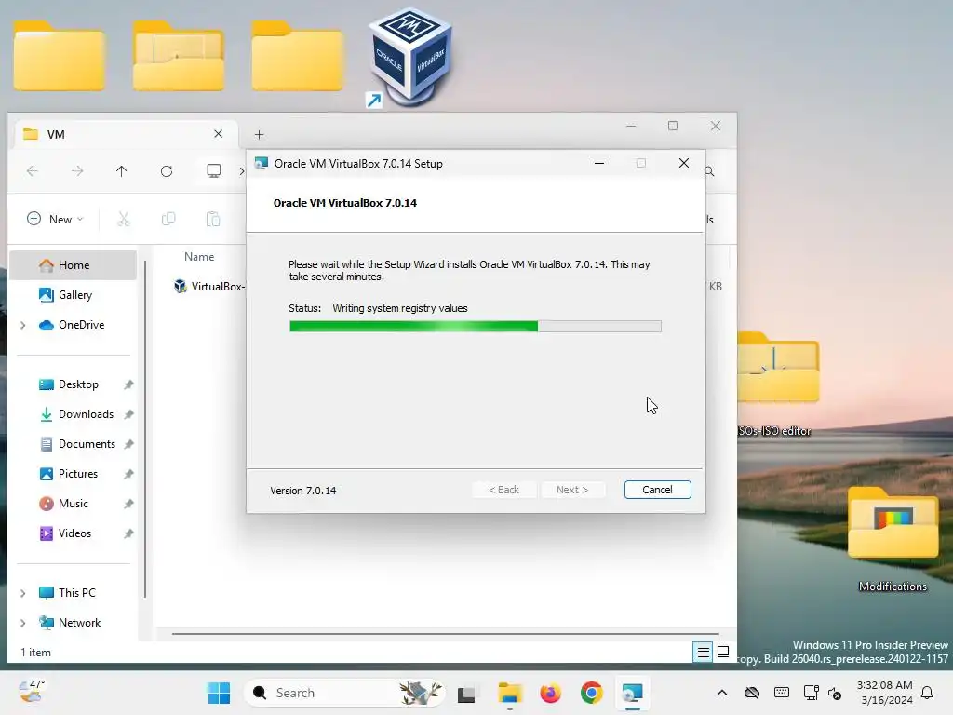Open Oracle VirtualBox desktop shortcut
Viewport: 953px width, 715px height.
[x=409, y=57]
